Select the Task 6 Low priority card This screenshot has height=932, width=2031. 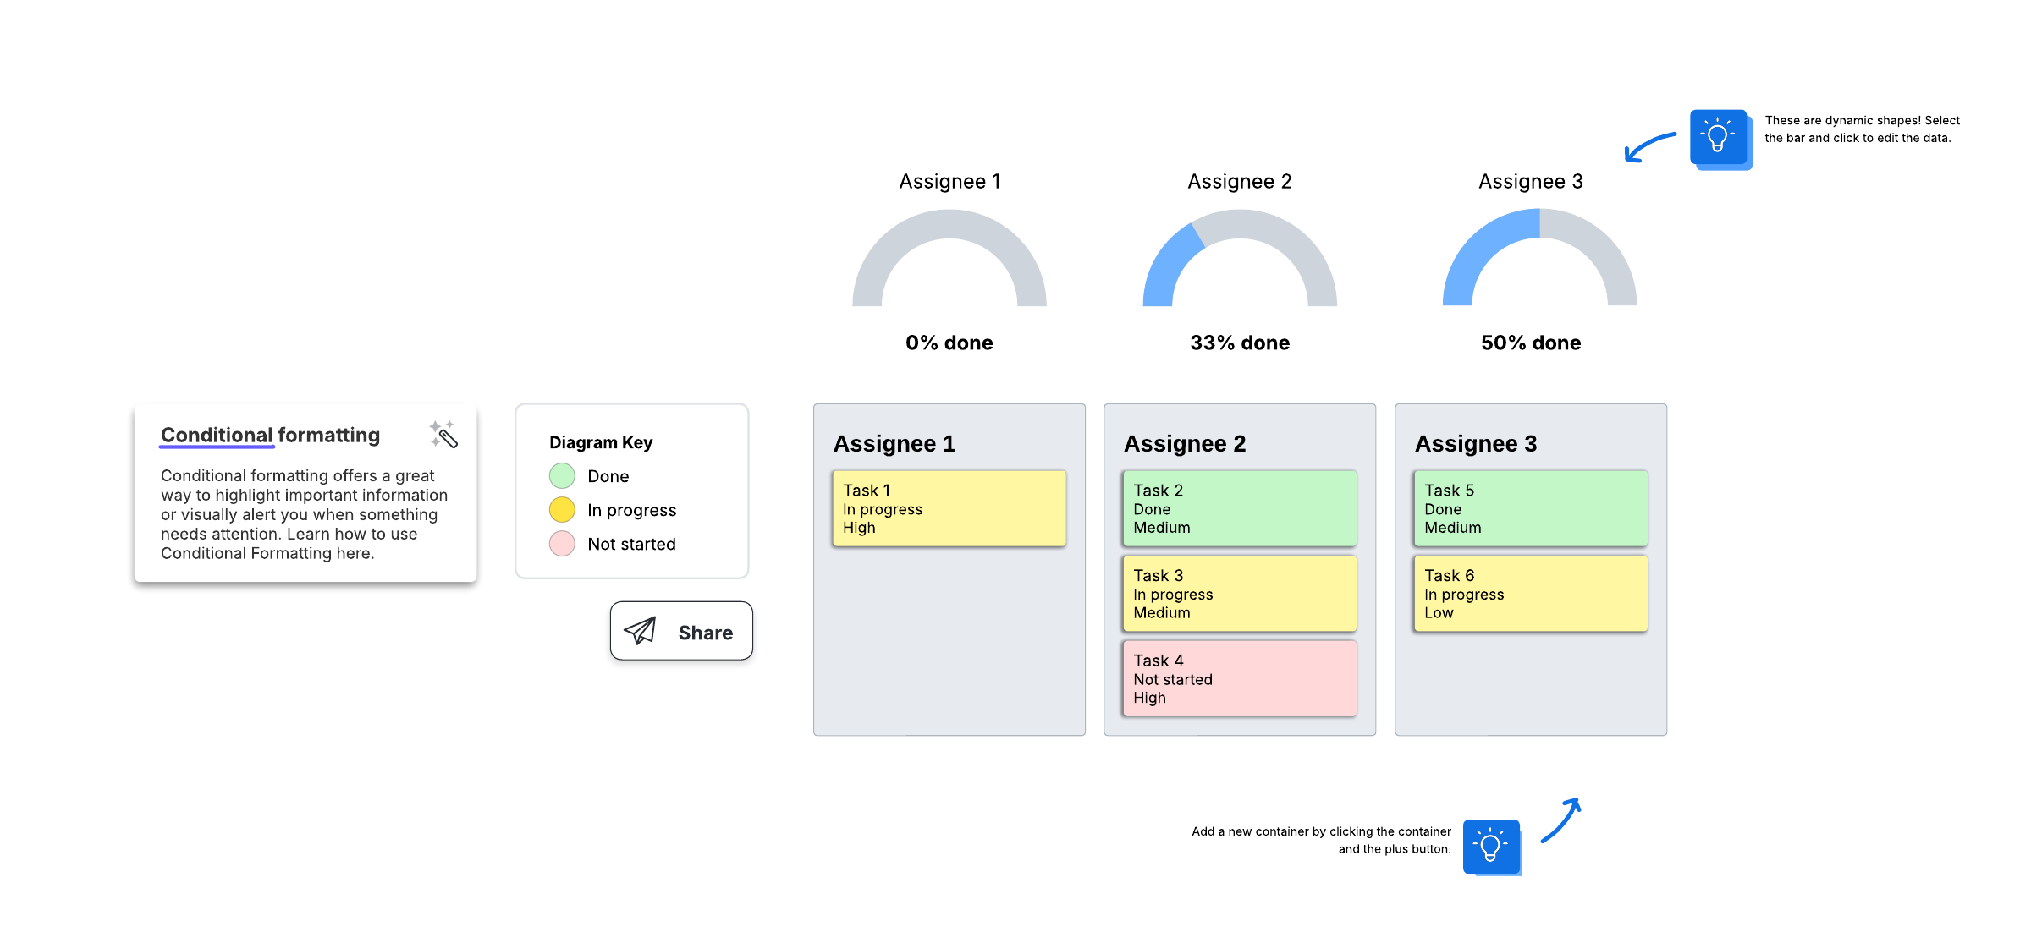point(1530,594)
